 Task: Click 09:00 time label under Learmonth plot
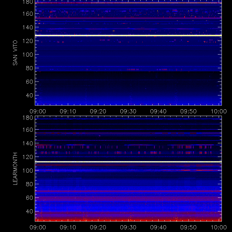[x=38, y=227]
